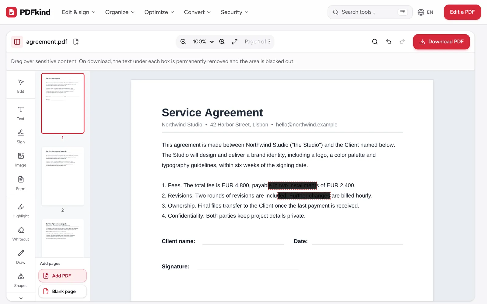
Task: Open the 100% zoom dropdown
Action: [x=203, y=42]
